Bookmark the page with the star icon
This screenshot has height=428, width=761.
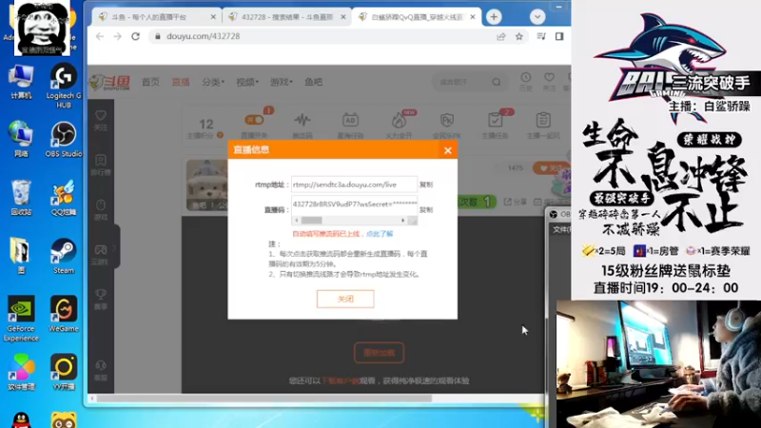coord(519,36)
